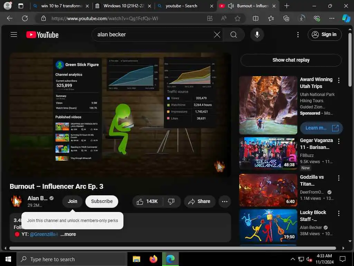Screen dimensions: 354x266
Task: Open options for Award Winning Utah Trips
Action: (338, 80)
